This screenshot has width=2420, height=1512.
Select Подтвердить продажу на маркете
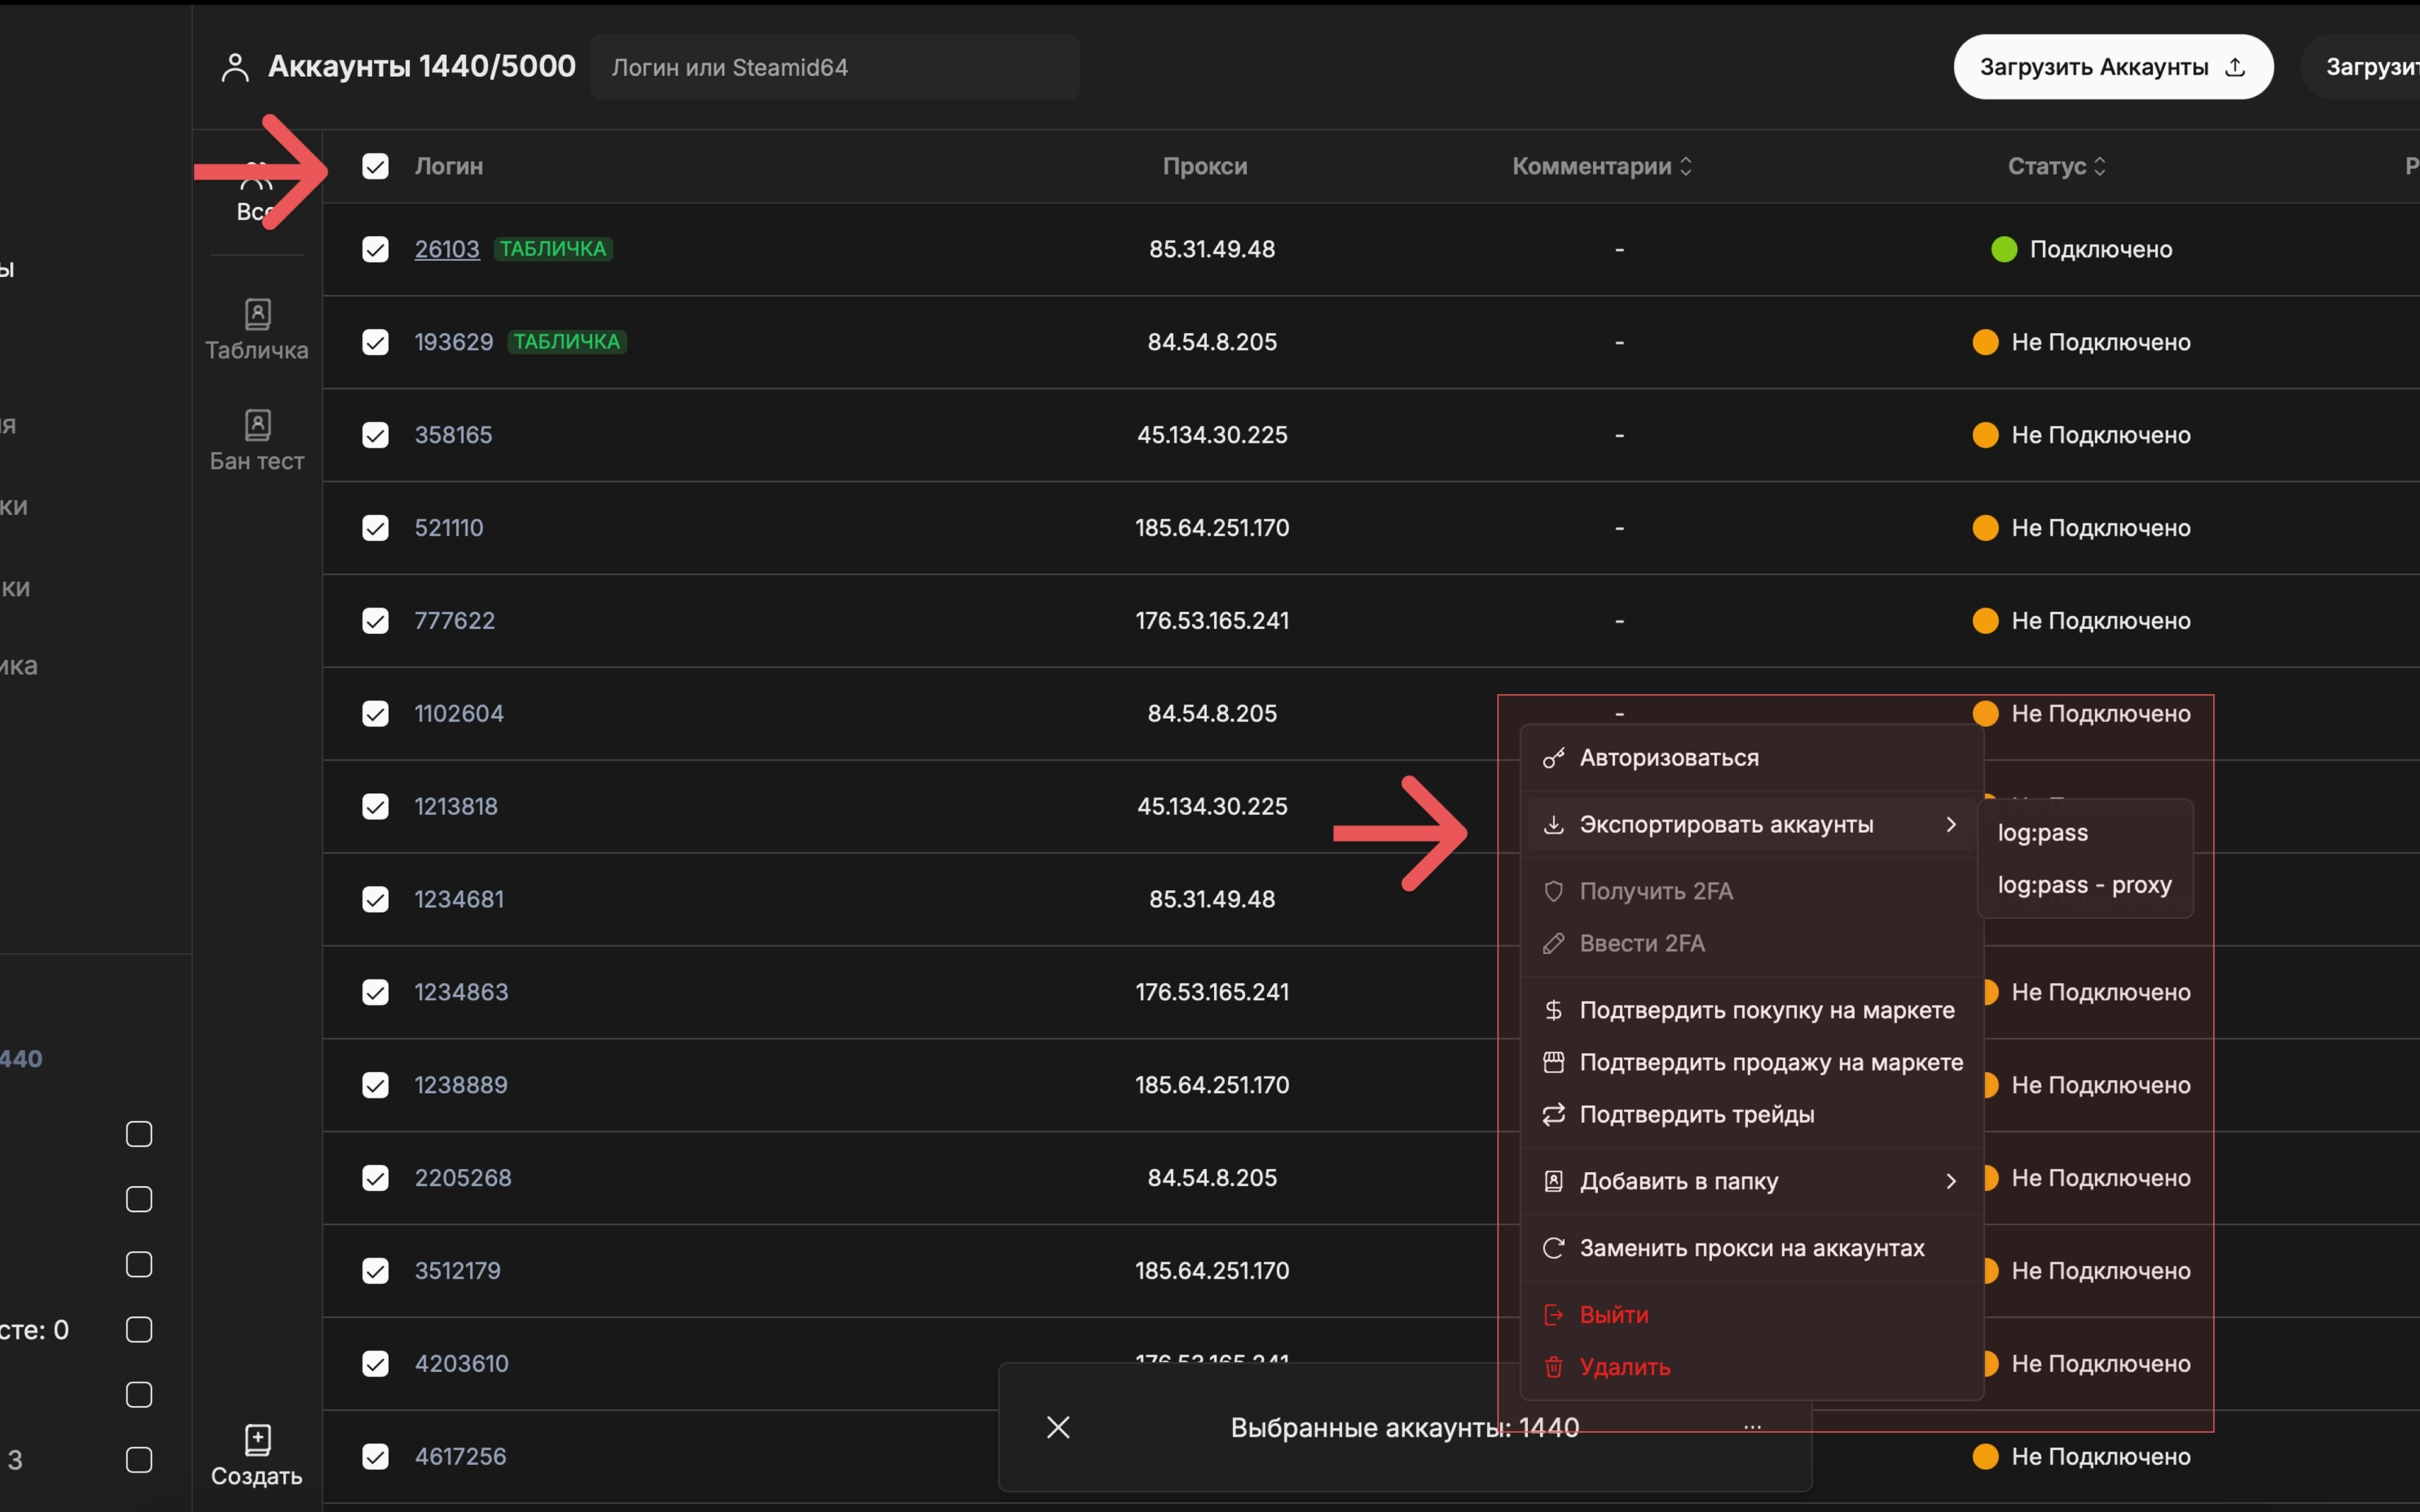point(1751,1062)
